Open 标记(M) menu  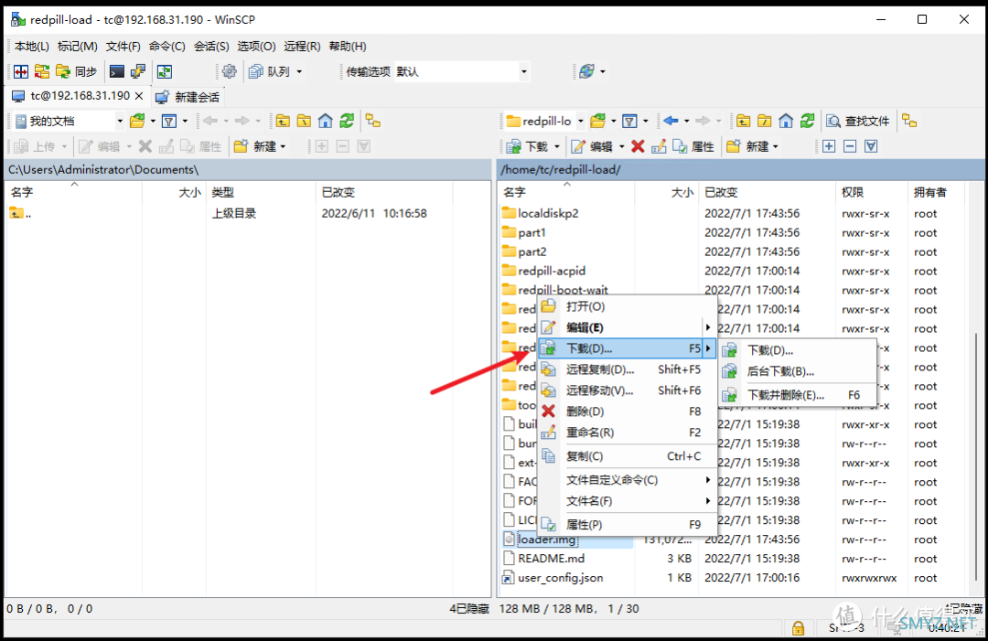pos(78,46)
